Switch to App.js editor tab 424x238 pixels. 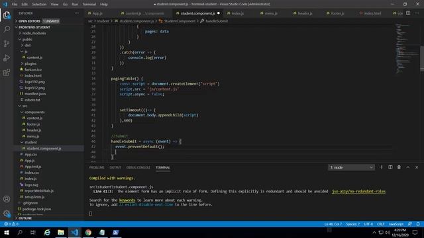click(97, 13)
